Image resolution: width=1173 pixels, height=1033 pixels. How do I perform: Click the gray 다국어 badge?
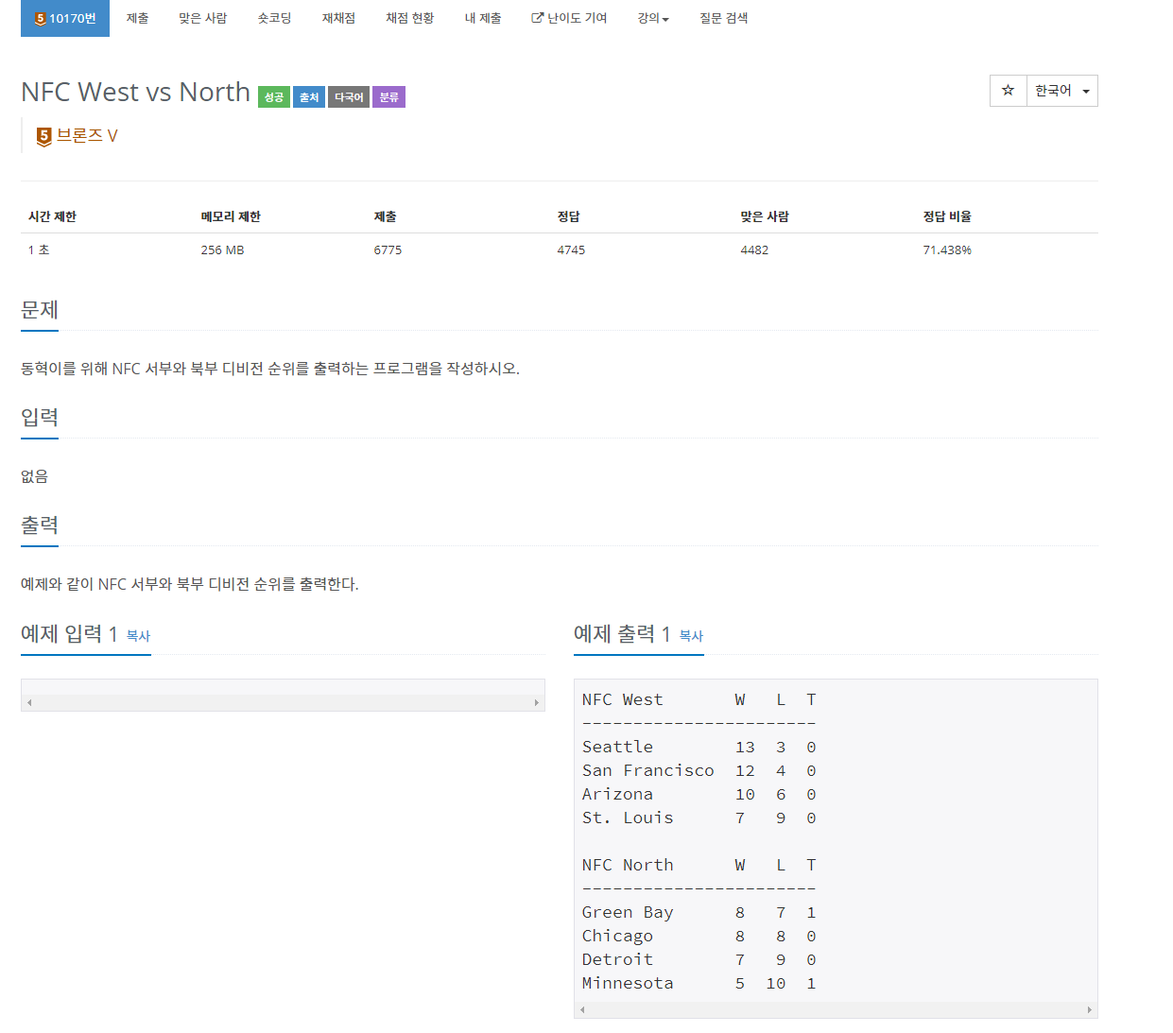coord(349,96)
